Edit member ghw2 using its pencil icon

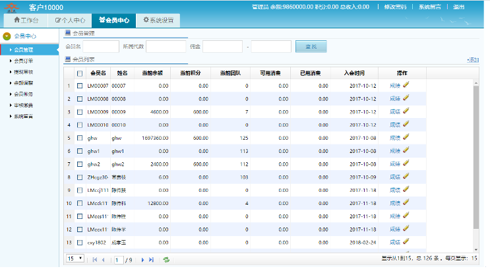(x=406, y=164)
